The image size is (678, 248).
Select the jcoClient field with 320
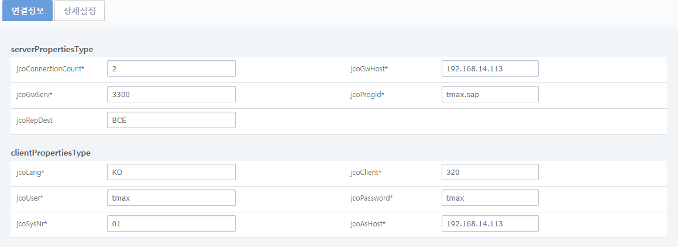[490, 172]
